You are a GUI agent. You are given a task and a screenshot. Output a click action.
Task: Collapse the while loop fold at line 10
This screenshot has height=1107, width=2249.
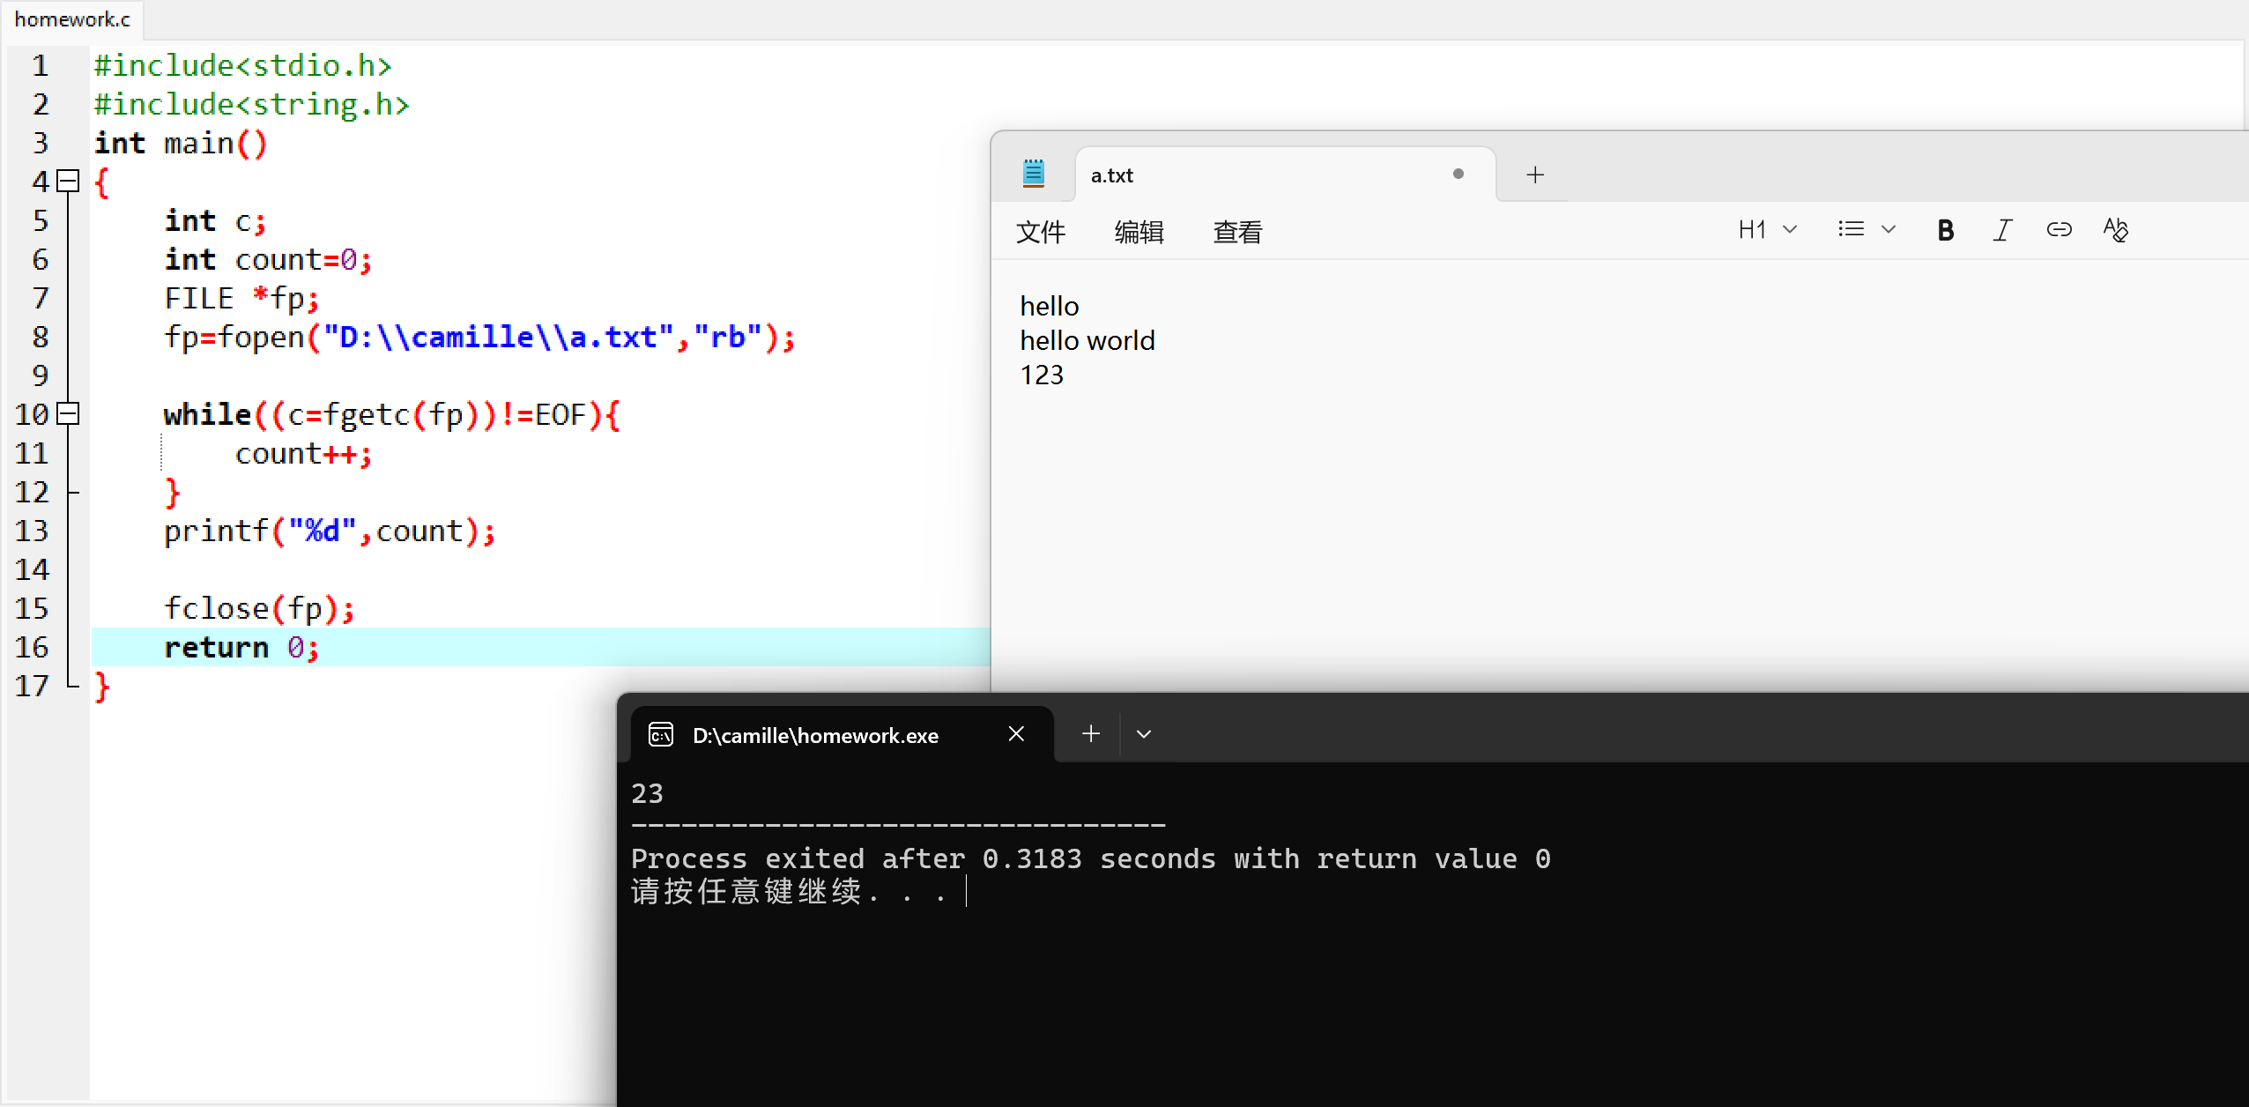coord(68,414)
